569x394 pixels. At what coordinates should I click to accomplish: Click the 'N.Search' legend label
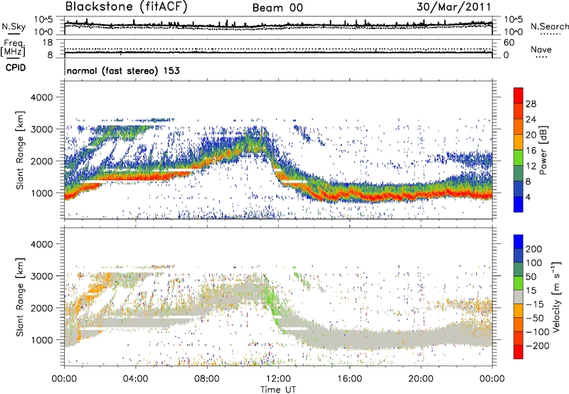549,26
